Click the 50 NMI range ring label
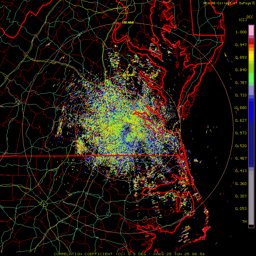Viewport: 256px width, 256px height. coord(127,75)
